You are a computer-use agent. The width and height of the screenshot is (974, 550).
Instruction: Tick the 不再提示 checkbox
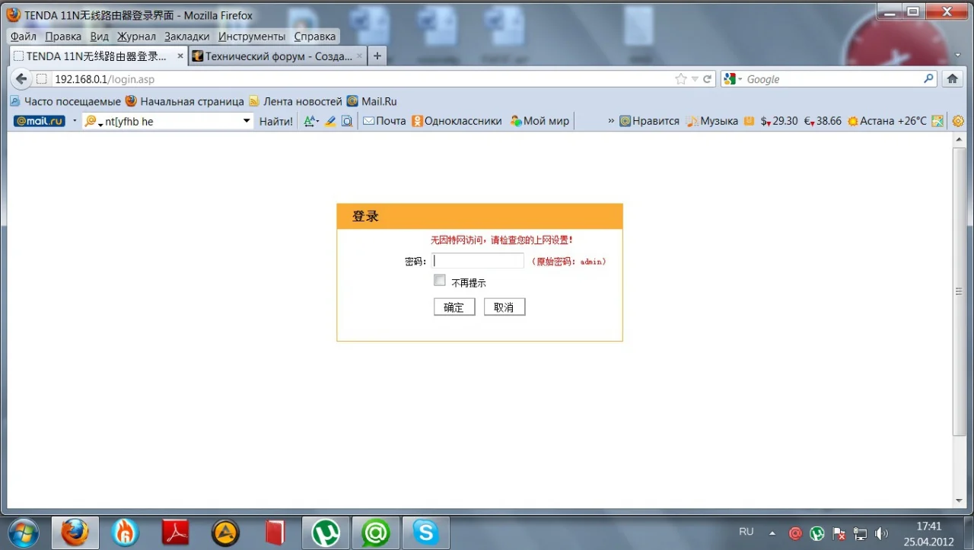pyautogui.click(x=440, y=281)
